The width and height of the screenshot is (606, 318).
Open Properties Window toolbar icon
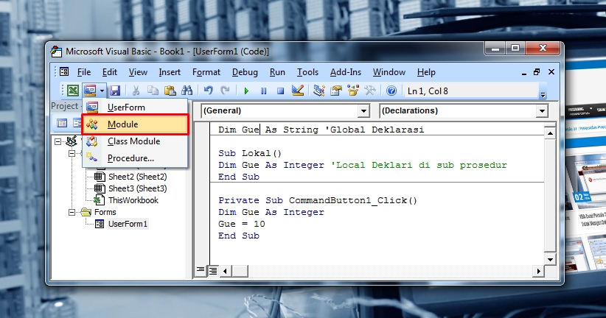336,91
